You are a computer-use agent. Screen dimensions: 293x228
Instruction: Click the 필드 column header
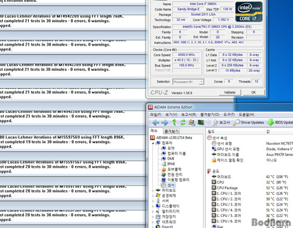211,132
